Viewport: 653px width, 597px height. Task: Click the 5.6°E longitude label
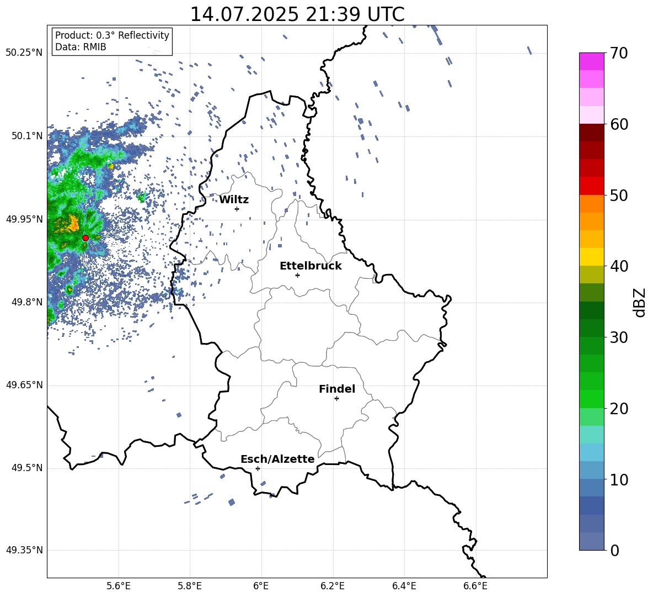point(119,586)
